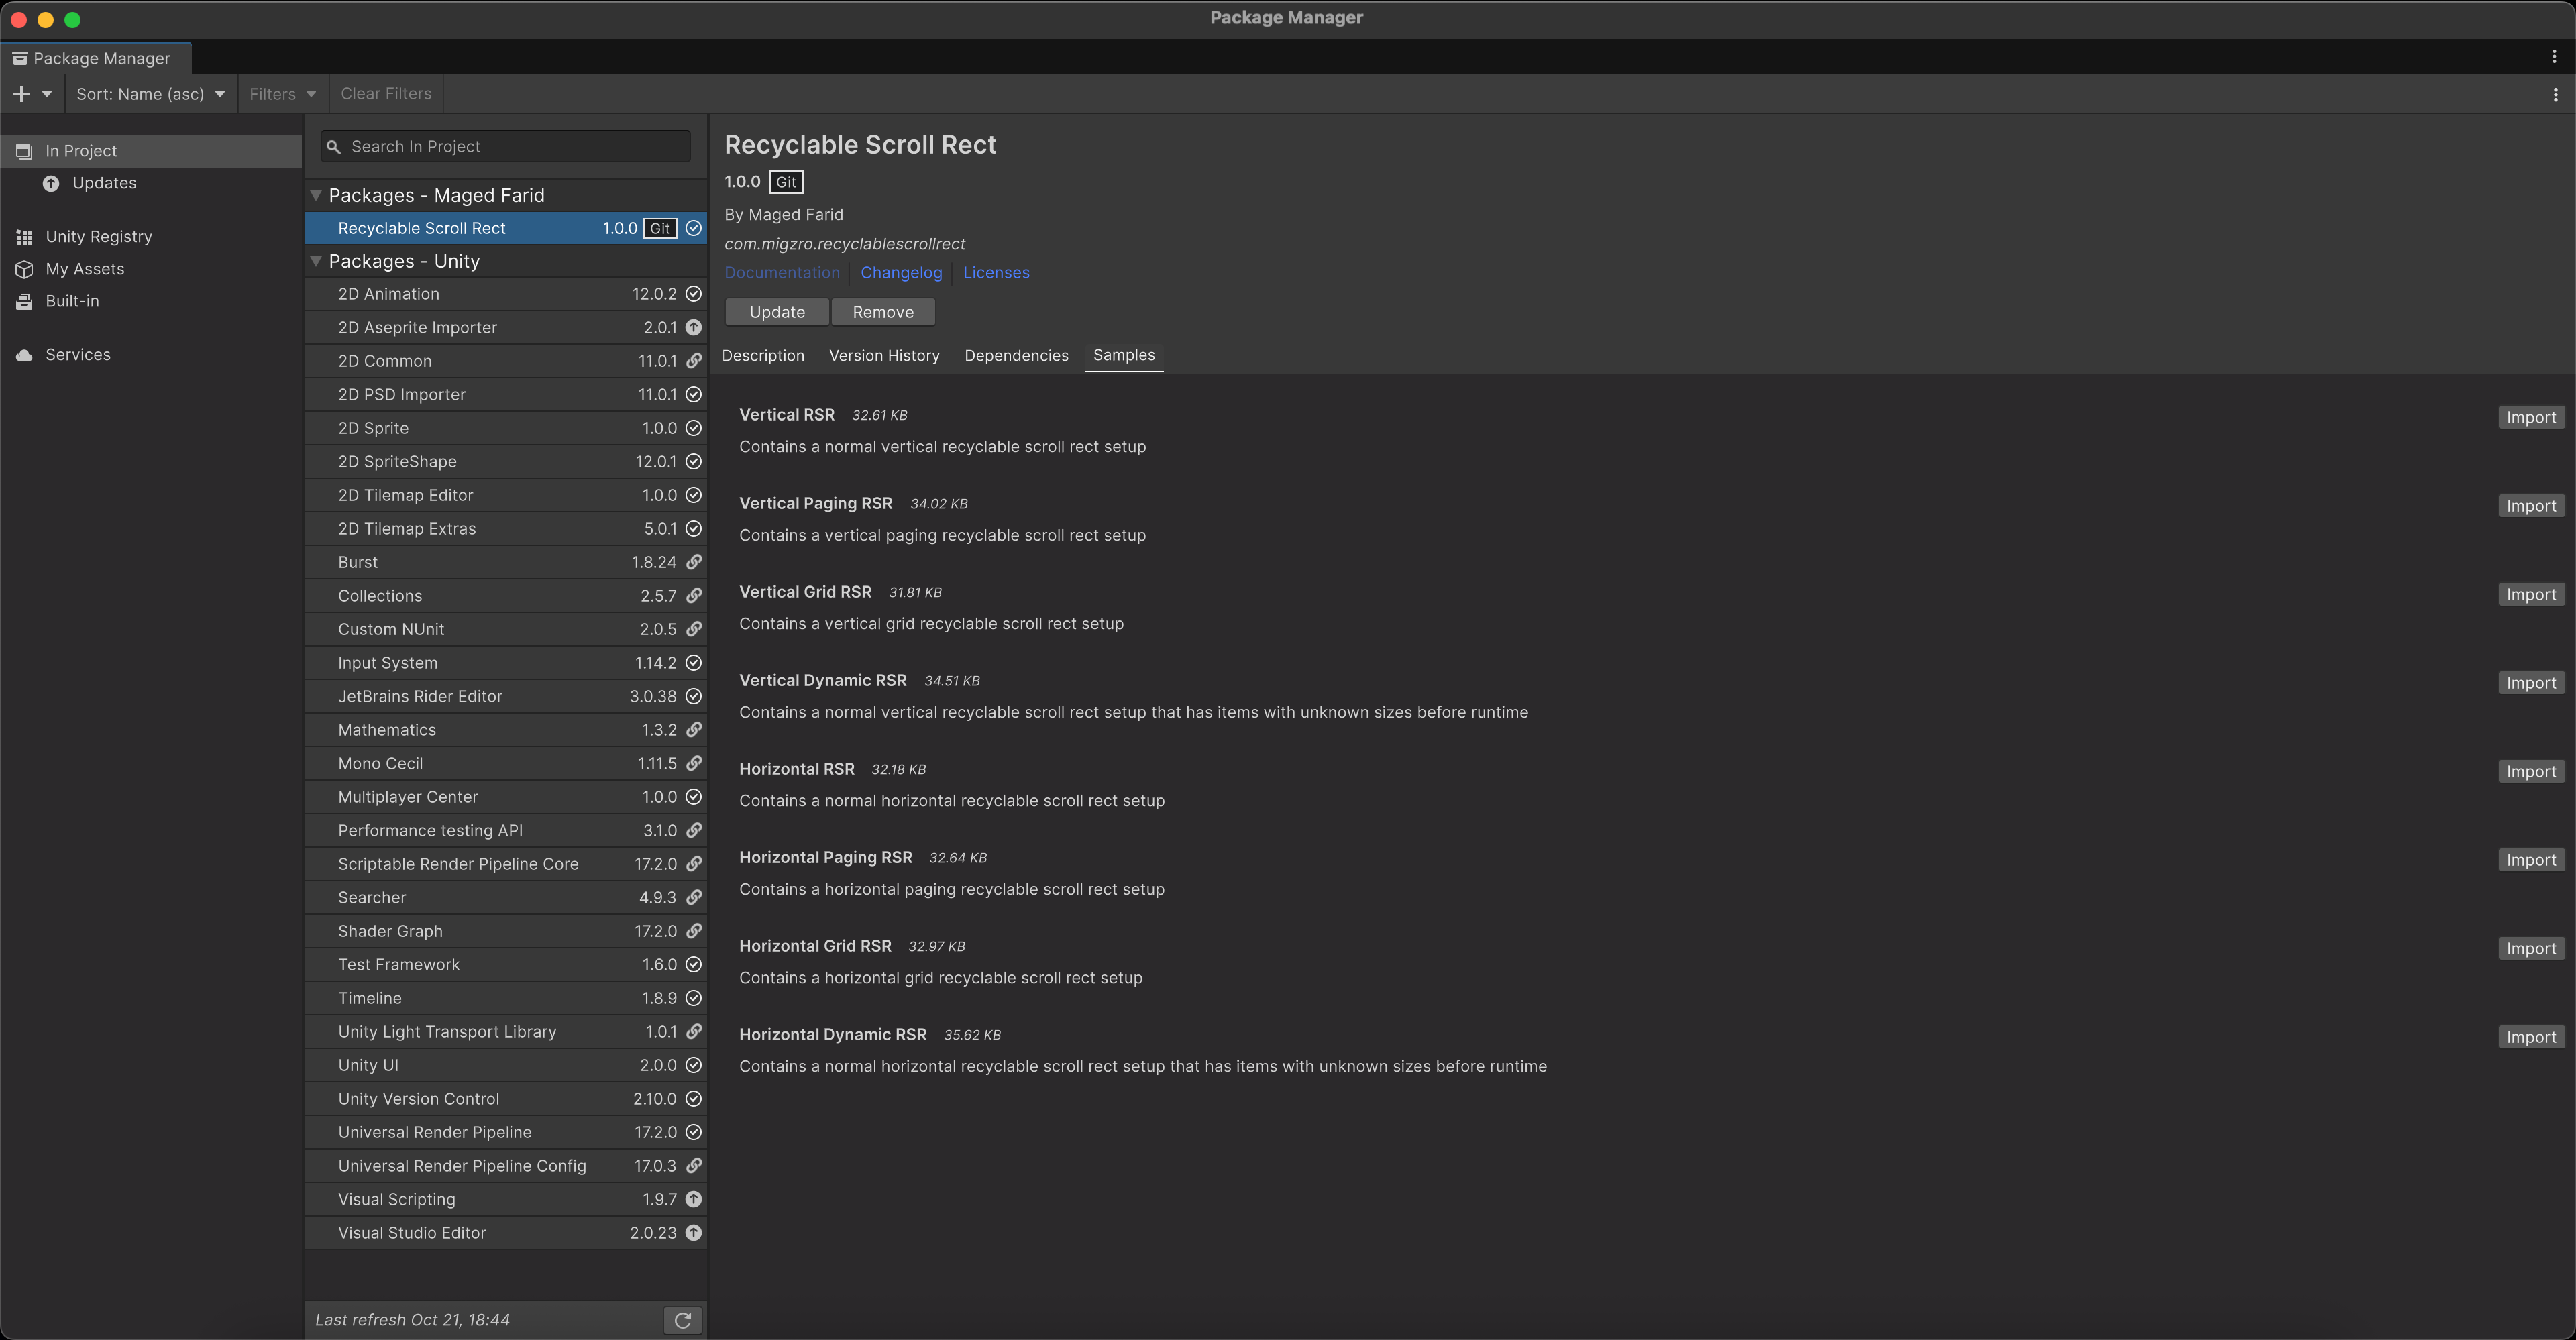Open the Changelog link
Screen dimensions: 2576x1340
click(900, 272)
